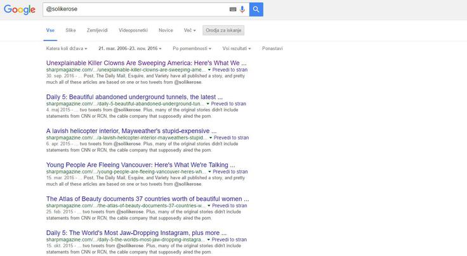Viewport: 467px width, 256px height.
Task: Open Daily 5: Beautiful abandoned underground tunnels result
Action: [135, 97]
